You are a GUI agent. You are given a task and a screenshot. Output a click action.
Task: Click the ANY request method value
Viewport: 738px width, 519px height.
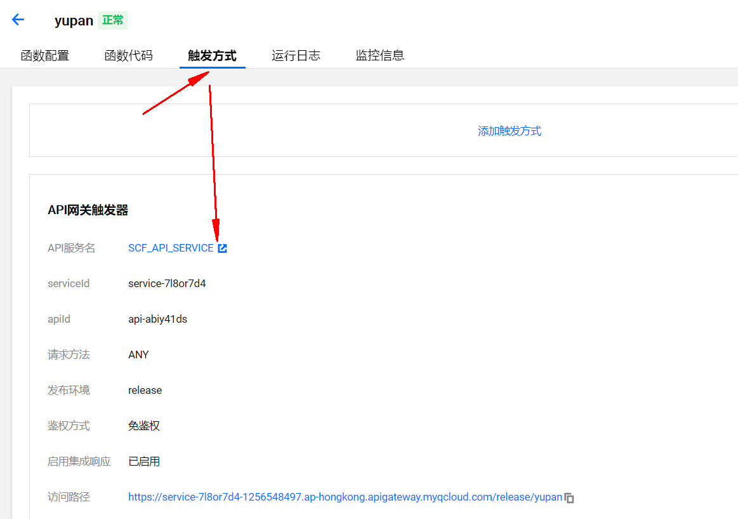pyautogui.click(x=138, y=355)
